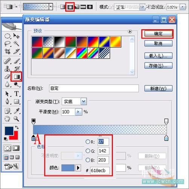Viewport: 189px width, 189px height.
Task: Swap foreground and background colors
Action: click(x=17, y=127)
